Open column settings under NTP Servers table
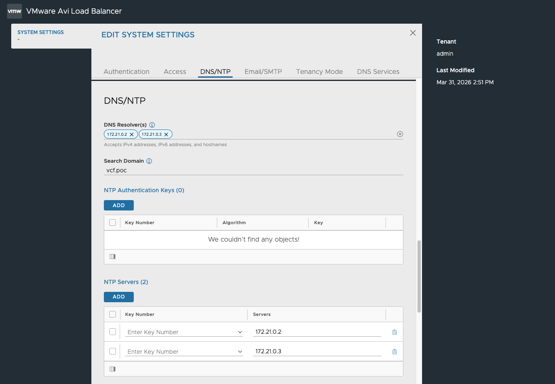Image resolution: width=555 pixels, height=384 pixels. click(x=113, y=369)
